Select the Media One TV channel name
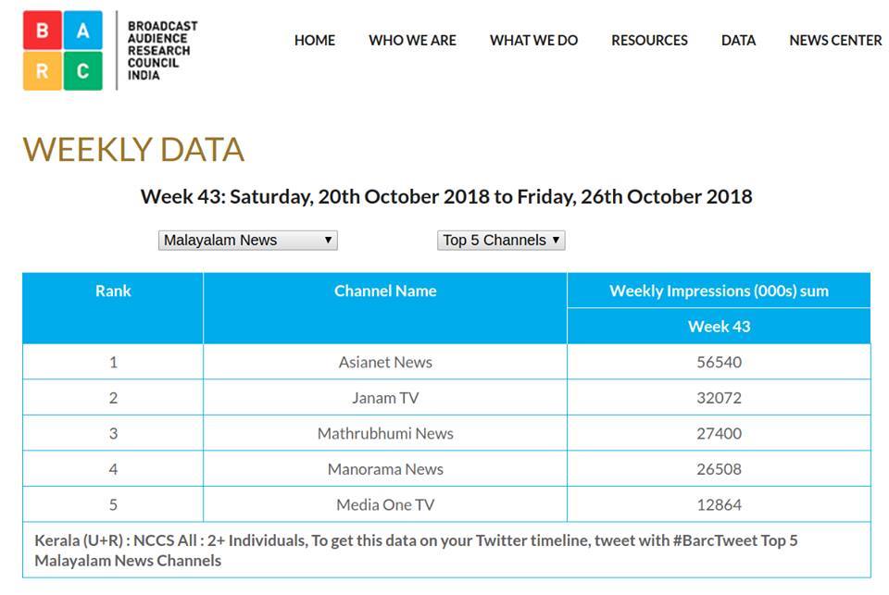The height and width of the screenshot is (595, 889). pyautogui.click(x=385, y=505)
